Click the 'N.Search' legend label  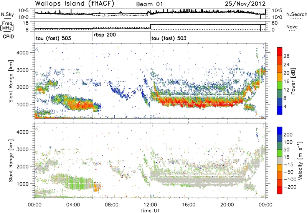tap(296, 14)
